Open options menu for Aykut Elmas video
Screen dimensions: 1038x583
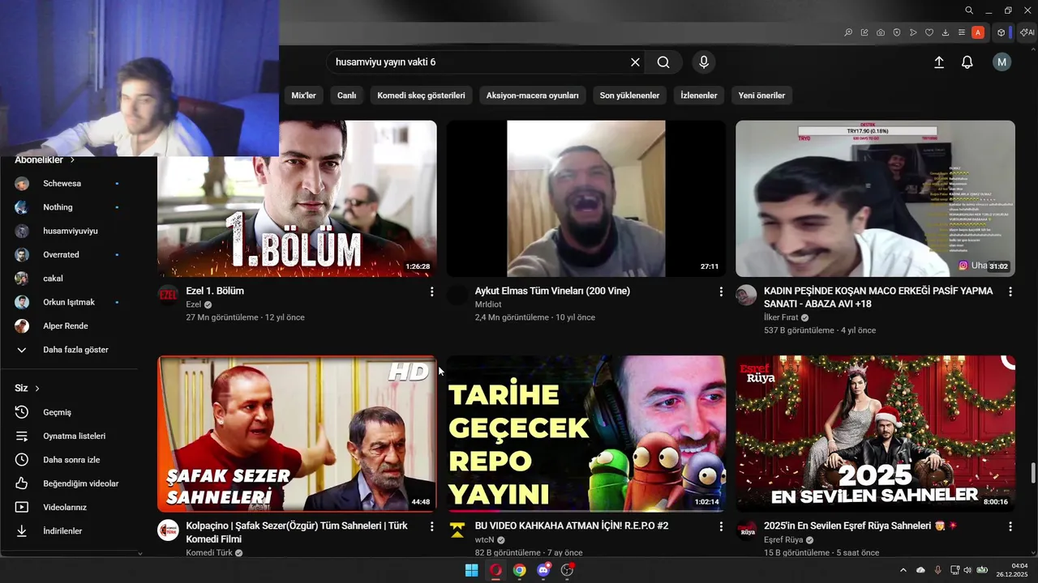click(x=721, y=291)
